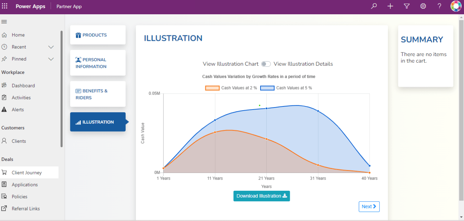Expand the Pinned chevron

51,59
